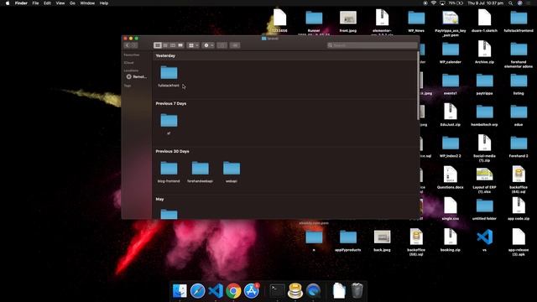This screenshot has width=537, height=302.
Task: Open Terminal from the Dock
Action: (x=277, y=291)
